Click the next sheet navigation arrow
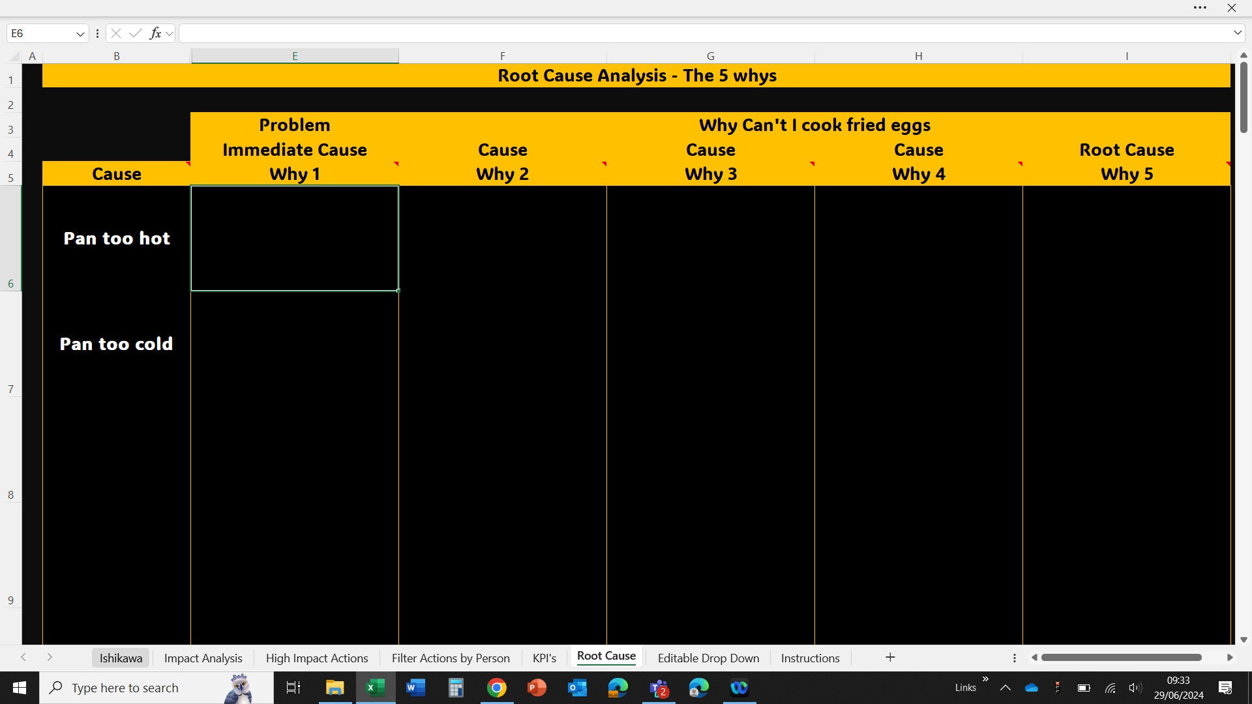Screen dimensions: 1252x704 [x=50, y=657]
